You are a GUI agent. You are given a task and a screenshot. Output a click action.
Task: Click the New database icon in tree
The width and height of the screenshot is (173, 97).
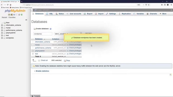click(5, 23)
